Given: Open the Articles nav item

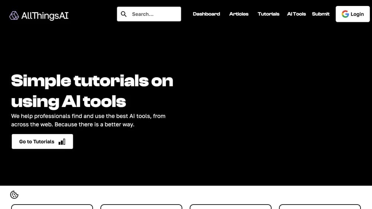Looking at the screenshot, I should [x=239, y=14].
